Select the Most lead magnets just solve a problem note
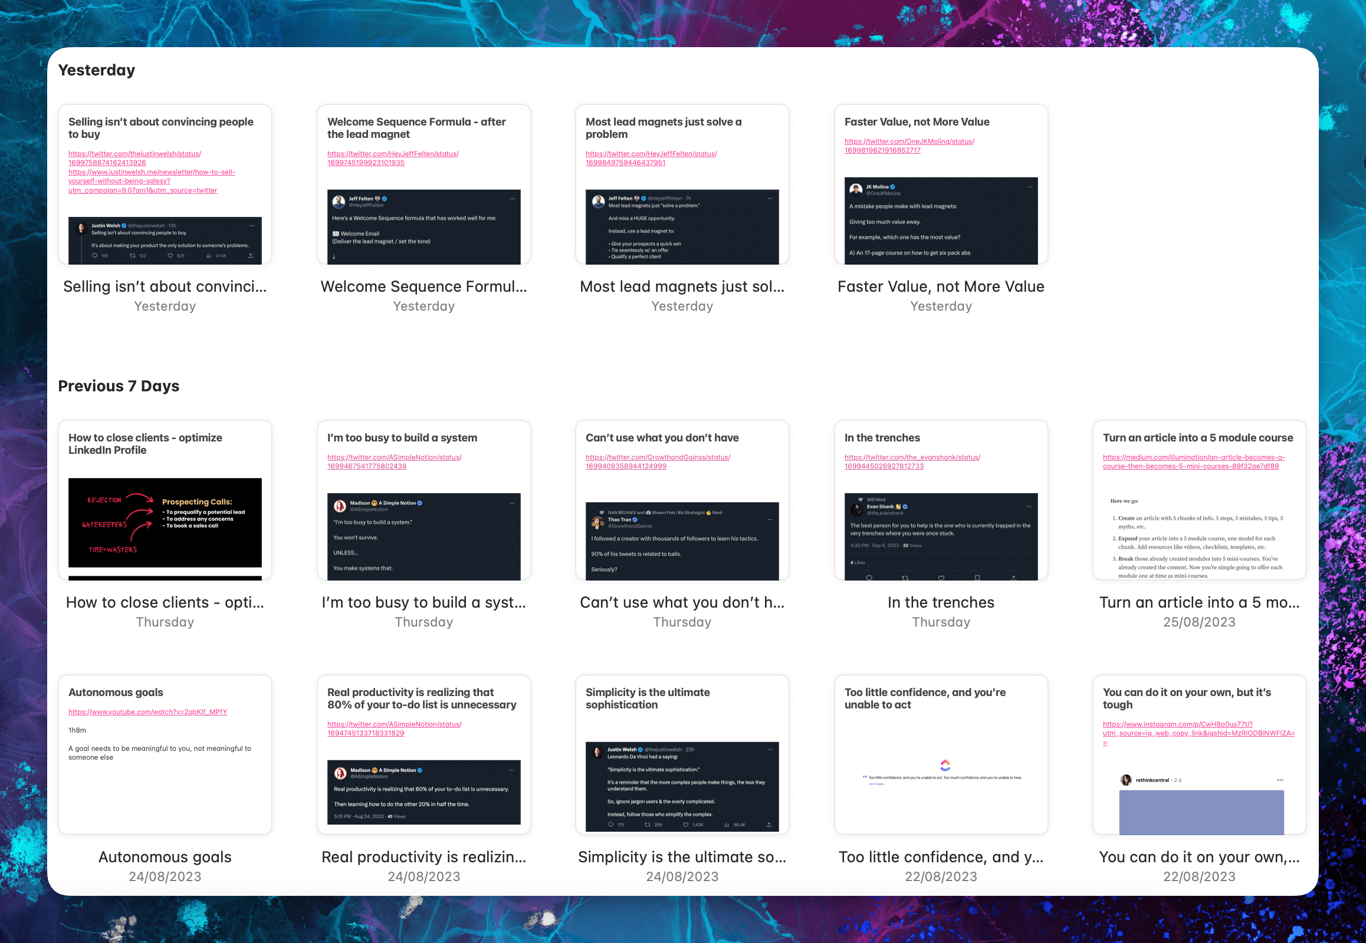 coord(682,184)
